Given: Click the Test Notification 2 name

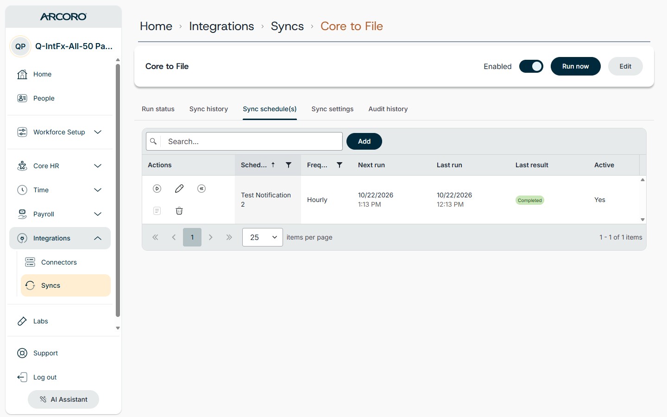Looking at the screenshot, I should [x=266, y=200].
